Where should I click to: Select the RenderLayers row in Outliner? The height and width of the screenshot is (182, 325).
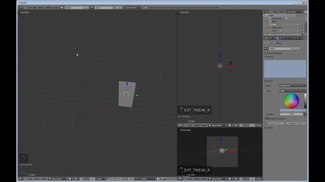pyautogui.click(x=277, y=18)
